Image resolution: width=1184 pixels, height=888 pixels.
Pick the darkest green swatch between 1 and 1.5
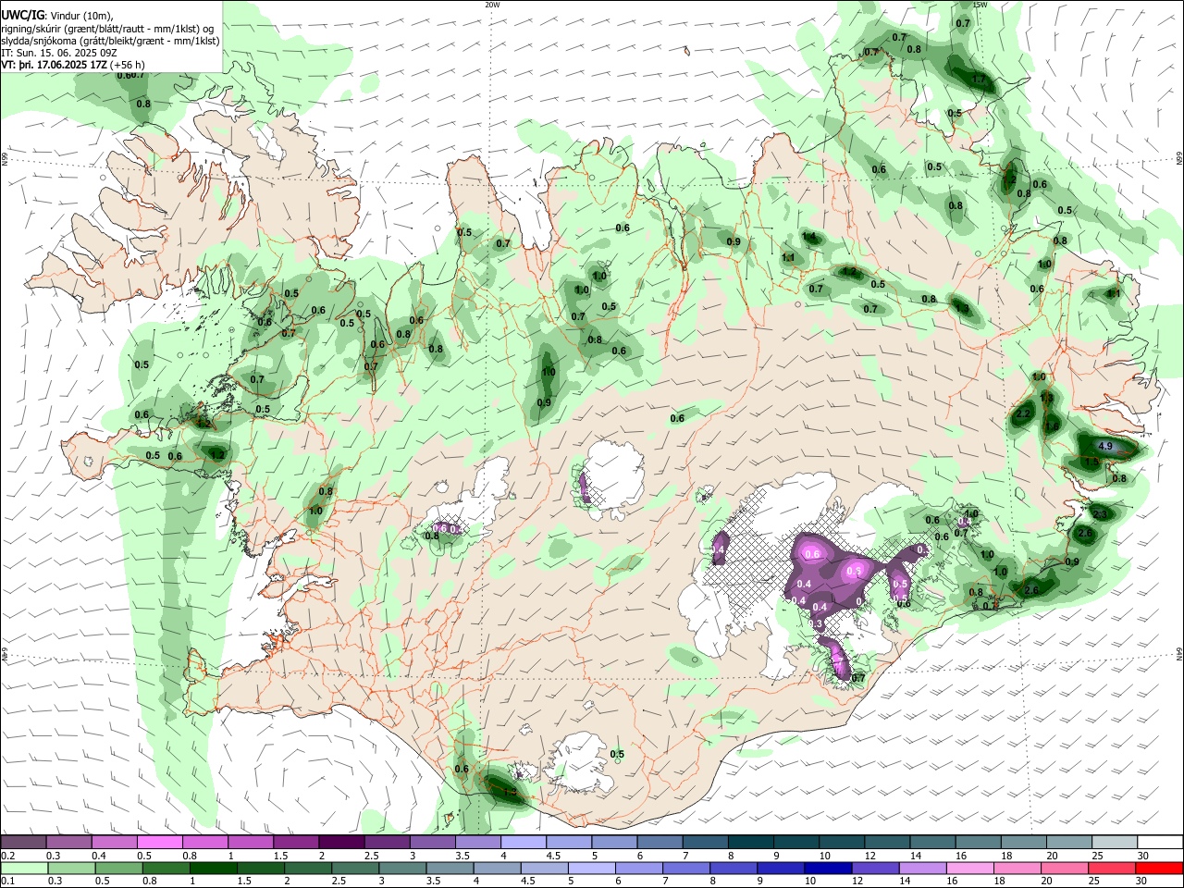(214, 868)
